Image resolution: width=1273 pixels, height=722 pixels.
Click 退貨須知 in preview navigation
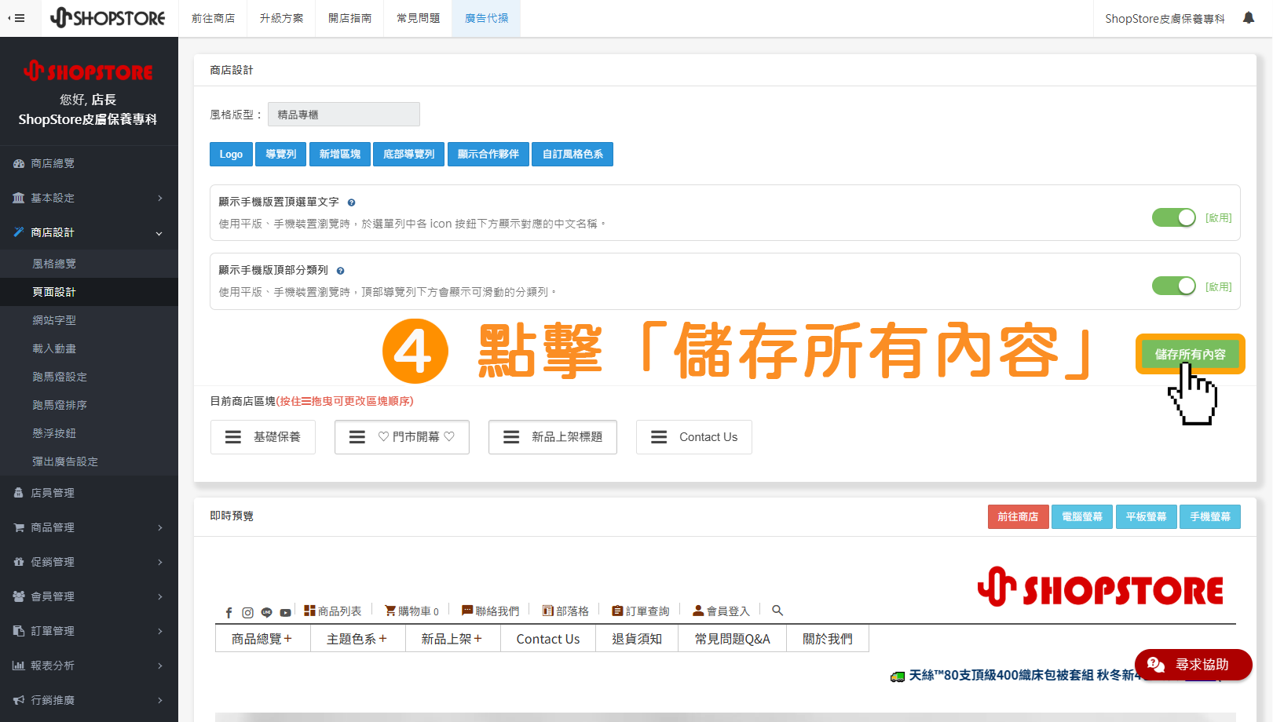637,639
